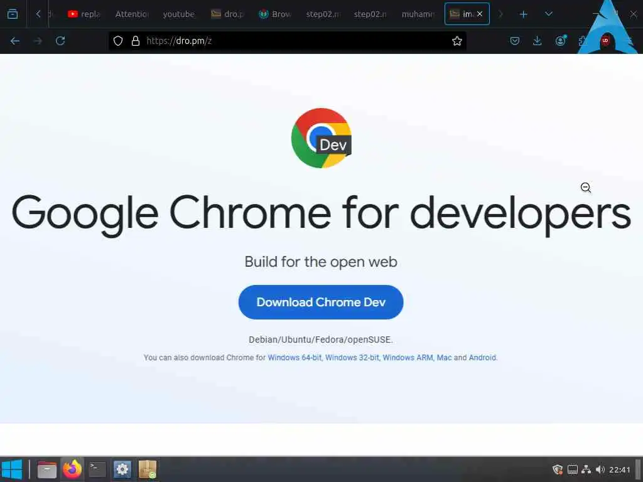Switch to the 'youtube' tab
Image resolution: width=643 pixels, height=482 pixels.
(x=179, y=14)
